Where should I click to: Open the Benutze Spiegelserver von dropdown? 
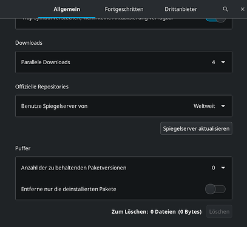pyautogui.click(x=209, y=106)
